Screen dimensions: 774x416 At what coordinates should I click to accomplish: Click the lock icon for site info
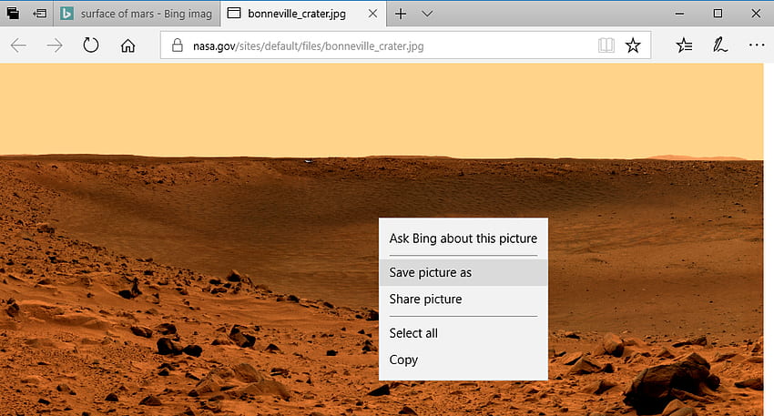click(x=178, y=46)
